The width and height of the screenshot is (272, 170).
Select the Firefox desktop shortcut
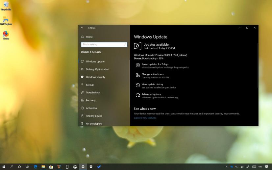6,35
